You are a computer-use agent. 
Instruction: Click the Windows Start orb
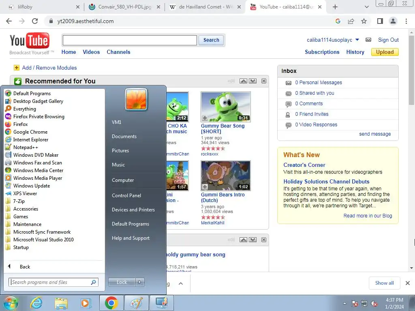11,303
